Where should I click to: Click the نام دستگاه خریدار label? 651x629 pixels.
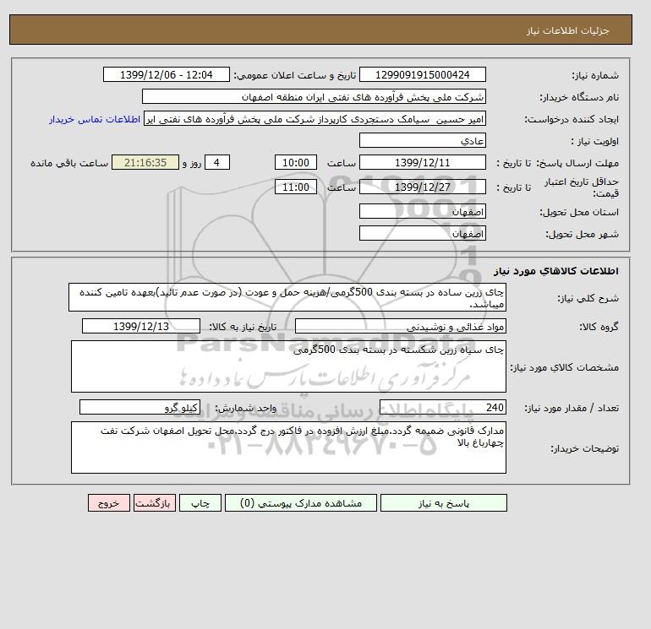click(579, 97)
